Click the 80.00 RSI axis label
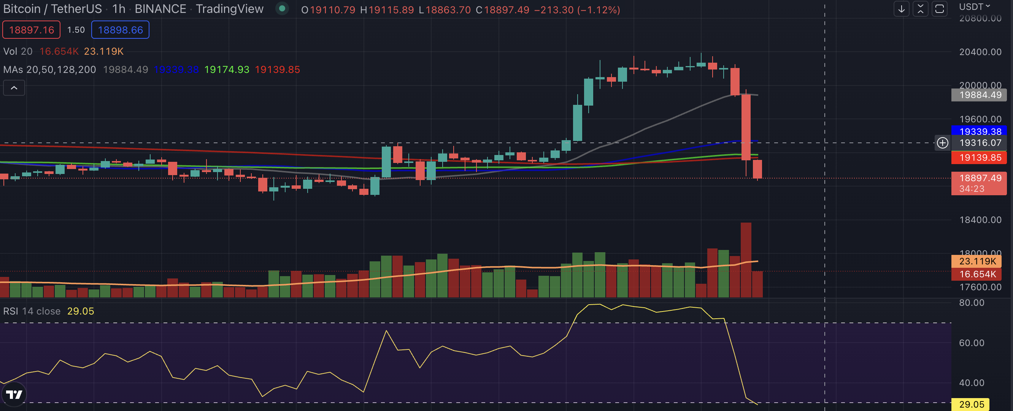 click(972, 303)
